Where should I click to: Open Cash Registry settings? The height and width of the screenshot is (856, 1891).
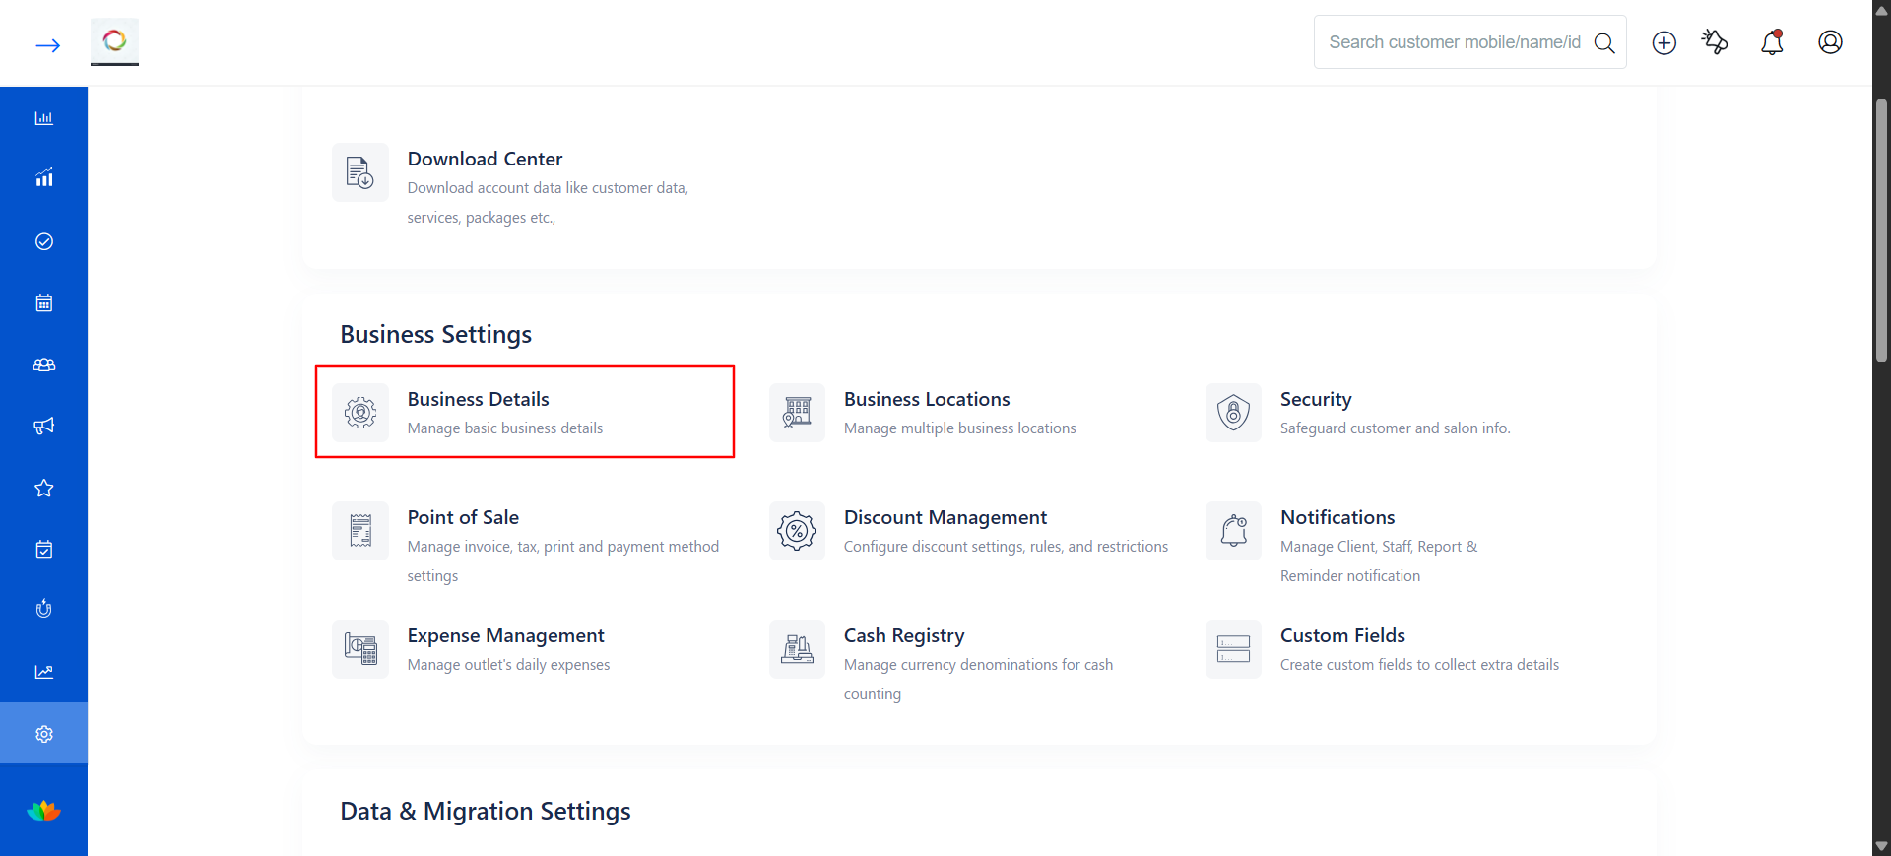point(904,635)
